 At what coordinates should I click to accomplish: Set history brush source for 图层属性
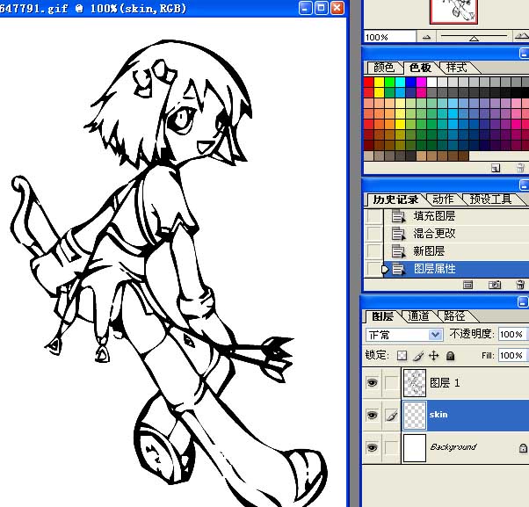tap(373, 269)
